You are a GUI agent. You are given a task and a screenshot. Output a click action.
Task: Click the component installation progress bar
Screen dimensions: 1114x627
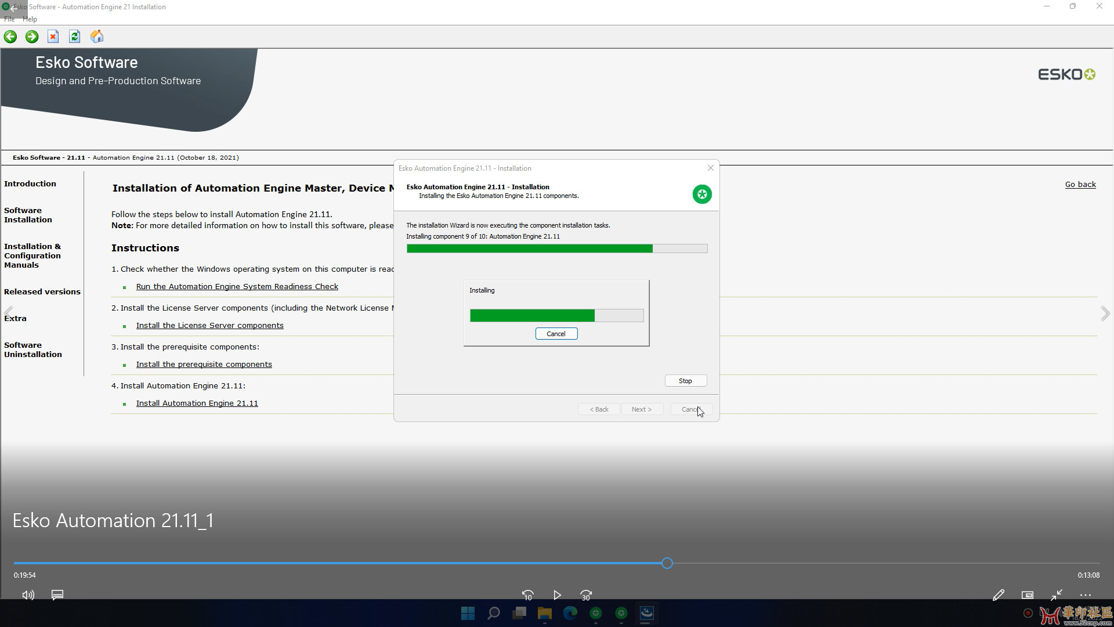coord(557,248)
